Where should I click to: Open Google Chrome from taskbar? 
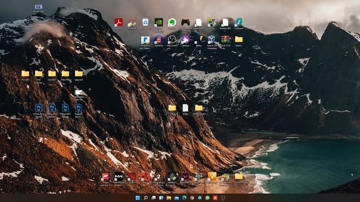click(192, 198)
